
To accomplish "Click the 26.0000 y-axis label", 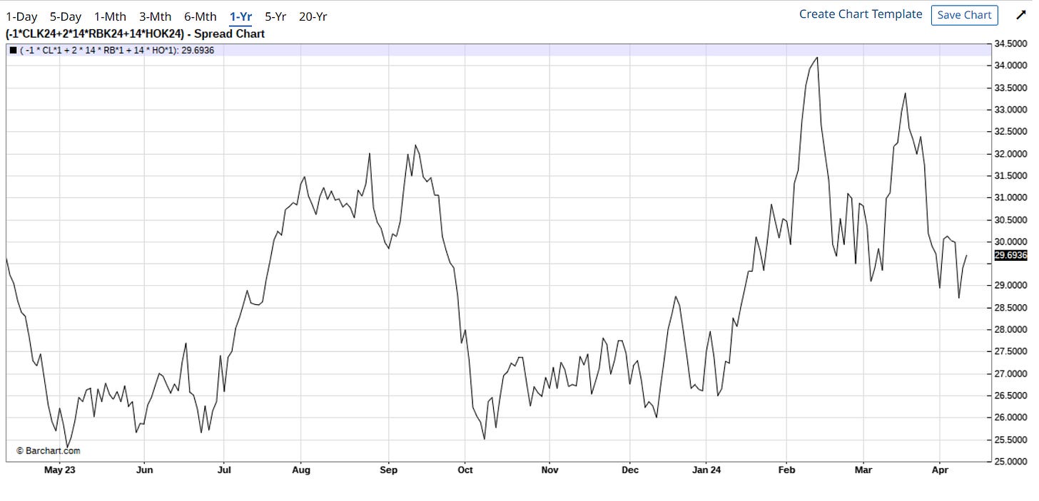I will coord(1010,418).
